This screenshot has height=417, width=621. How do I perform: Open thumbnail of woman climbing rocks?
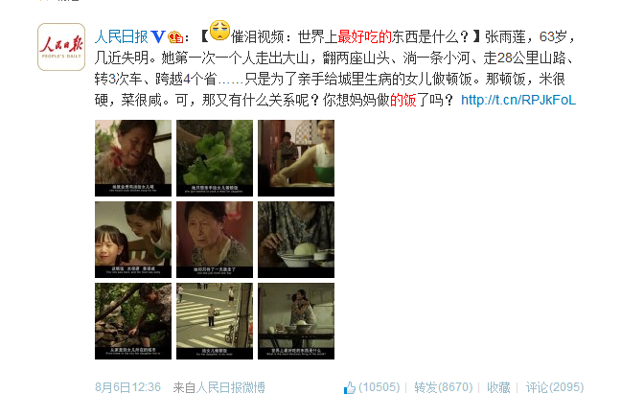coord(133,321)
